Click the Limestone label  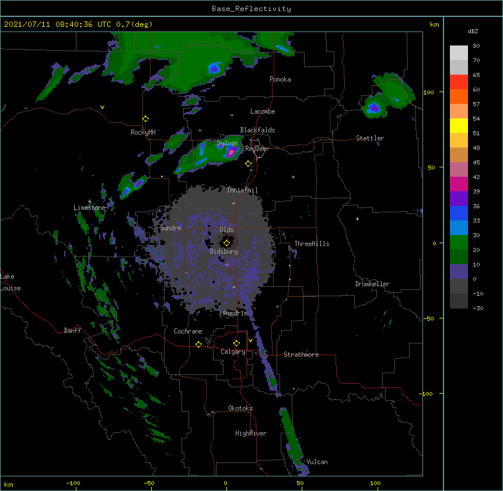click(89, 208)
